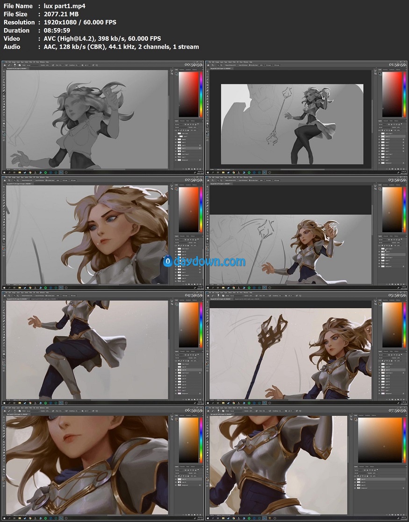Pick a color in the 06:59:59 frame's color field
This screenshot has width=409, height=522.
point(188,440)
